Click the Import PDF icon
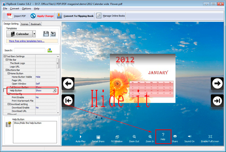The height and width of the screenshot is (152, 226). 10,16
